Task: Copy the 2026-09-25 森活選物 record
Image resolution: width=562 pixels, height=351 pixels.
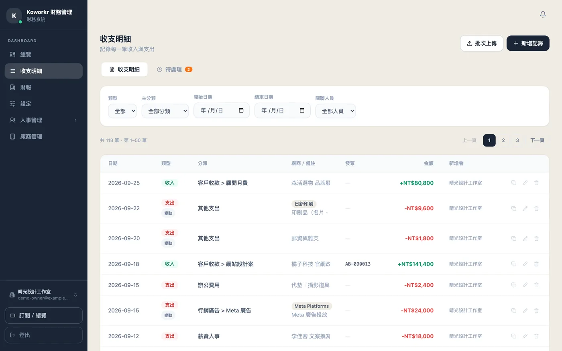Action: [513, 183]
